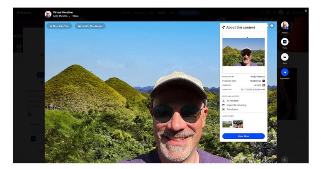
Task: Appreciate the project with the thumbs-up icon
Action: (x=285, y=72)
